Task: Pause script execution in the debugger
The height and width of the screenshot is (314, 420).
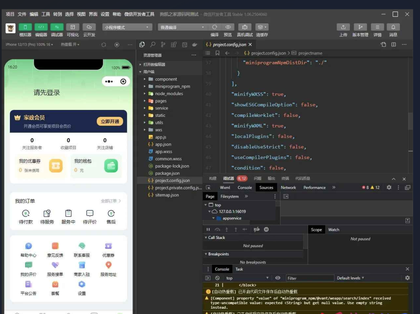Action: click(208, 230)
